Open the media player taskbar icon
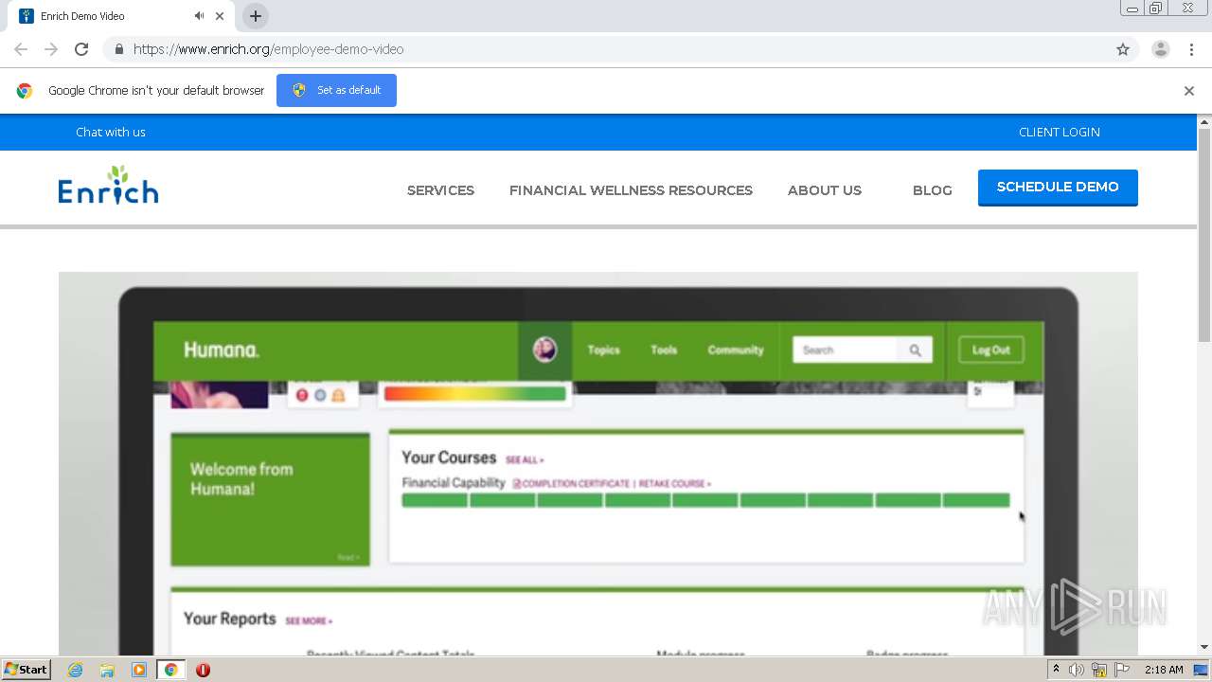This screenshot has height=682, width=1212. (139, 670)
